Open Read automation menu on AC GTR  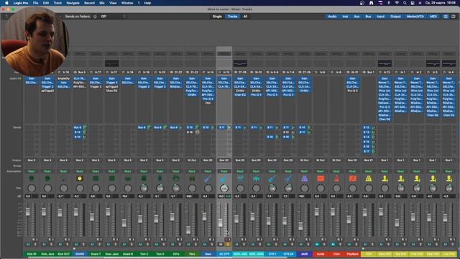(224, 171)
